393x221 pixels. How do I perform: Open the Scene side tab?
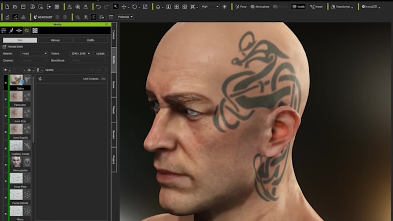tap(114, 85)
